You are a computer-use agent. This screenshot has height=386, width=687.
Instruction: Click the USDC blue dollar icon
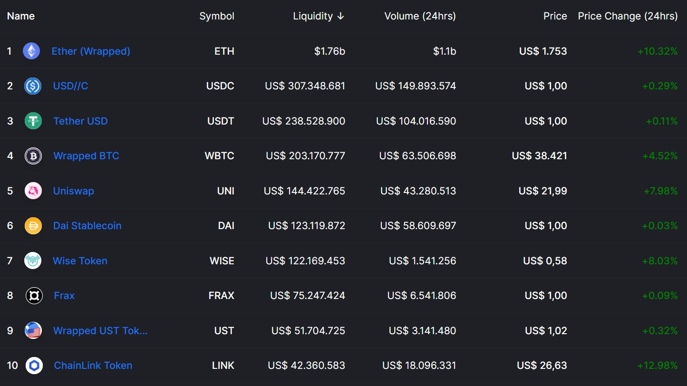pos(33,86)
